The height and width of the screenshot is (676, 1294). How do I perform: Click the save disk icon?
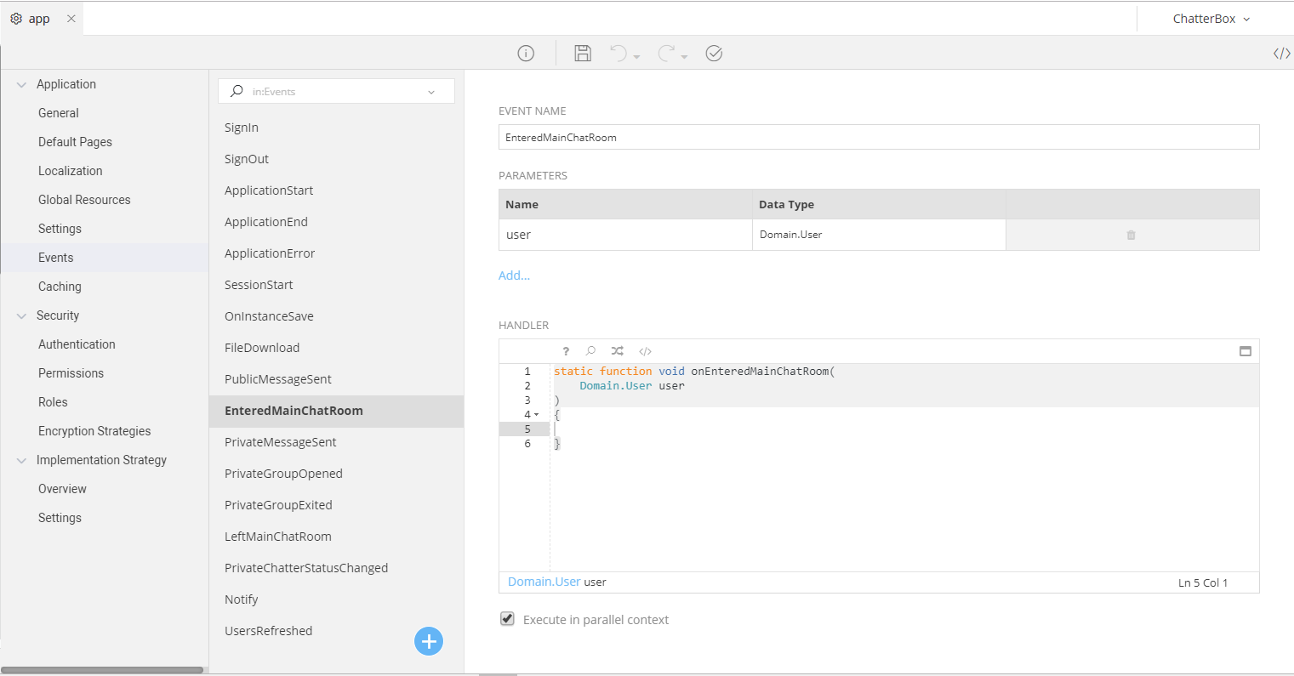coord(583,54)
